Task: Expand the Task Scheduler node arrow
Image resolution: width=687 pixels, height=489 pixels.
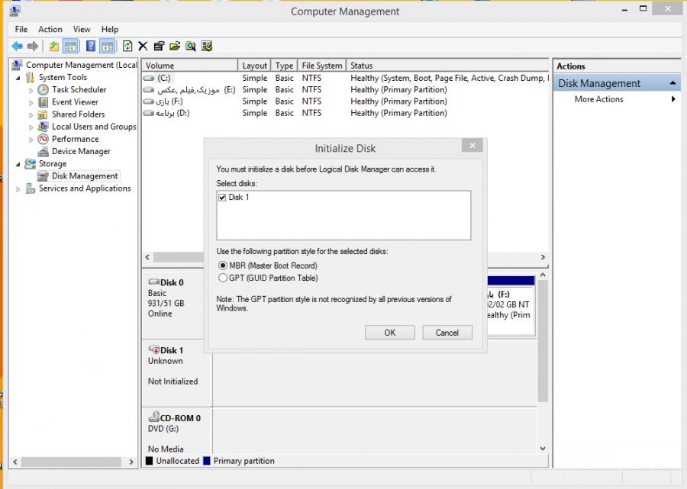Action: tap(31, 90)
